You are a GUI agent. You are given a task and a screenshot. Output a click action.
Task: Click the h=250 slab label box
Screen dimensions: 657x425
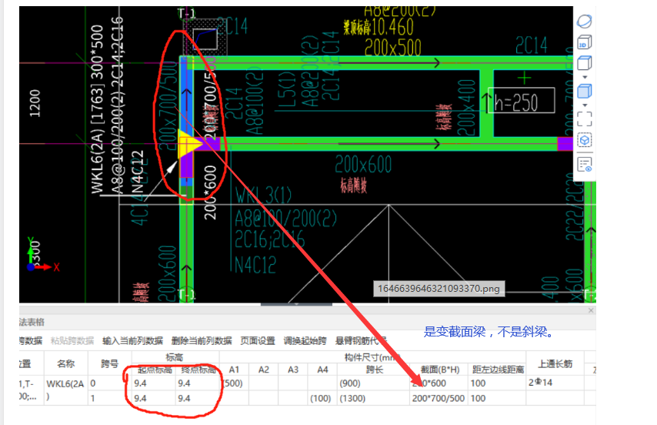point(522,101)
